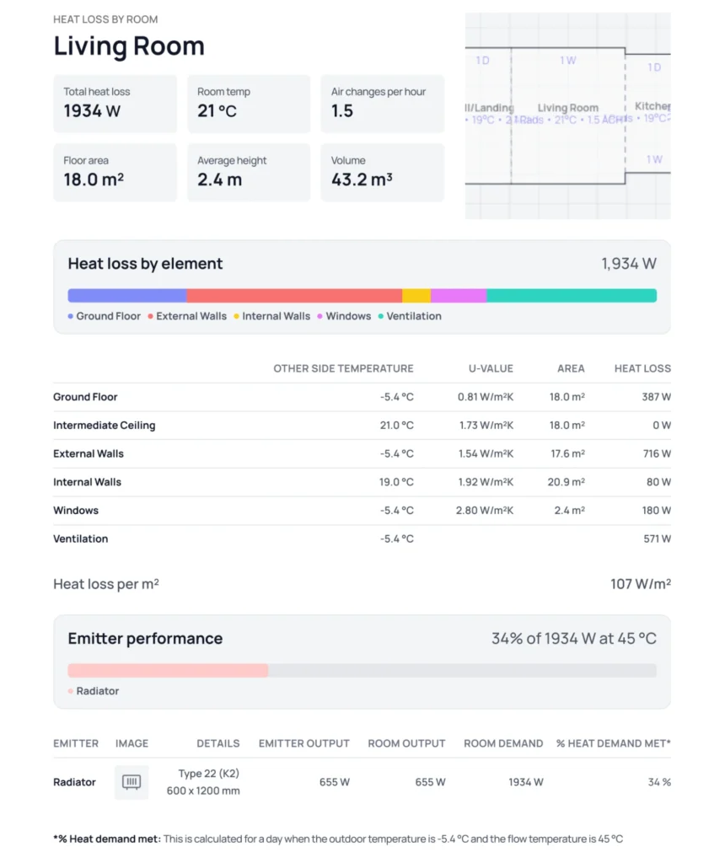Click the Ground Floor legend dot
This screenshot has width=725, height=863.
tap(71, 317)
